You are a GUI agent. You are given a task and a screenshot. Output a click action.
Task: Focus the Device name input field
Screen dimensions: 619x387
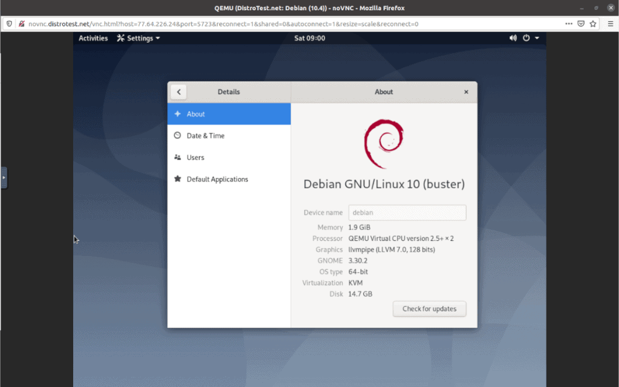point(407,213)
